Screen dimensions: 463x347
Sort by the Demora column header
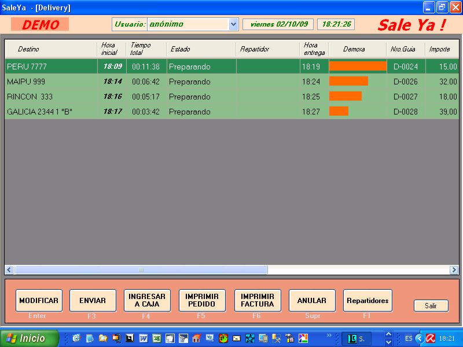(358, 49)
